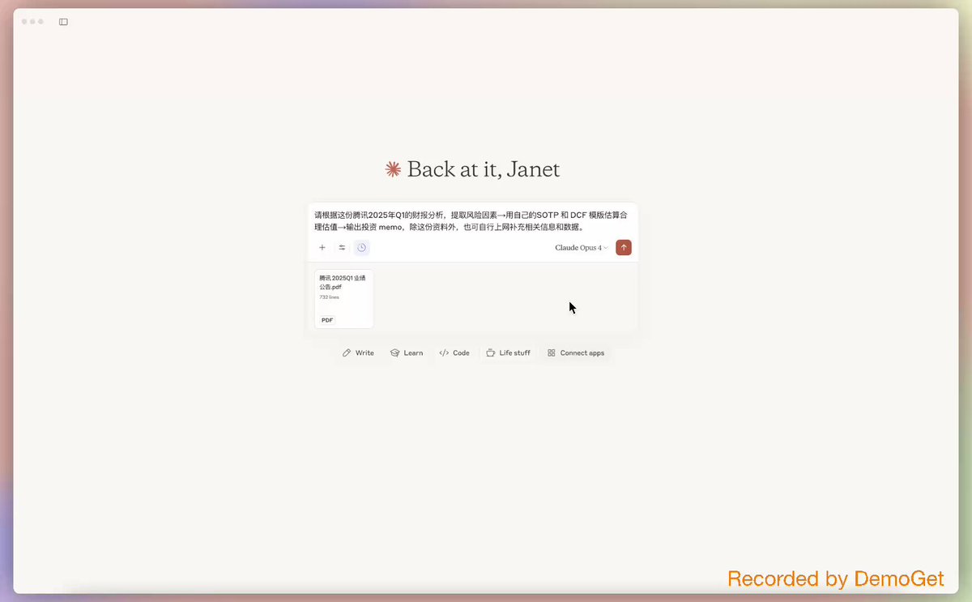The width and height of the screenshot is (972, 602).
Task: Select the Write suggestion chip
Action: (x=358, y=353)
